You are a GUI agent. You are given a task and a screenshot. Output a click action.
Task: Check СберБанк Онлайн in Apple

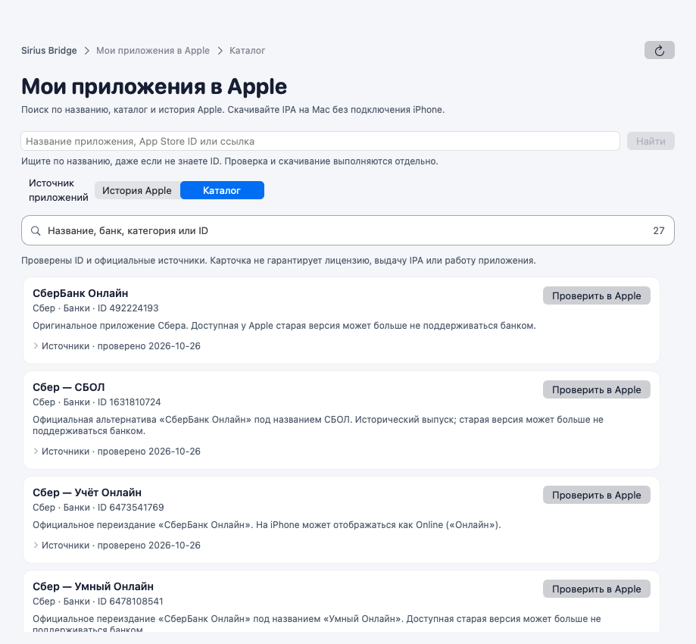click(596, 295)
